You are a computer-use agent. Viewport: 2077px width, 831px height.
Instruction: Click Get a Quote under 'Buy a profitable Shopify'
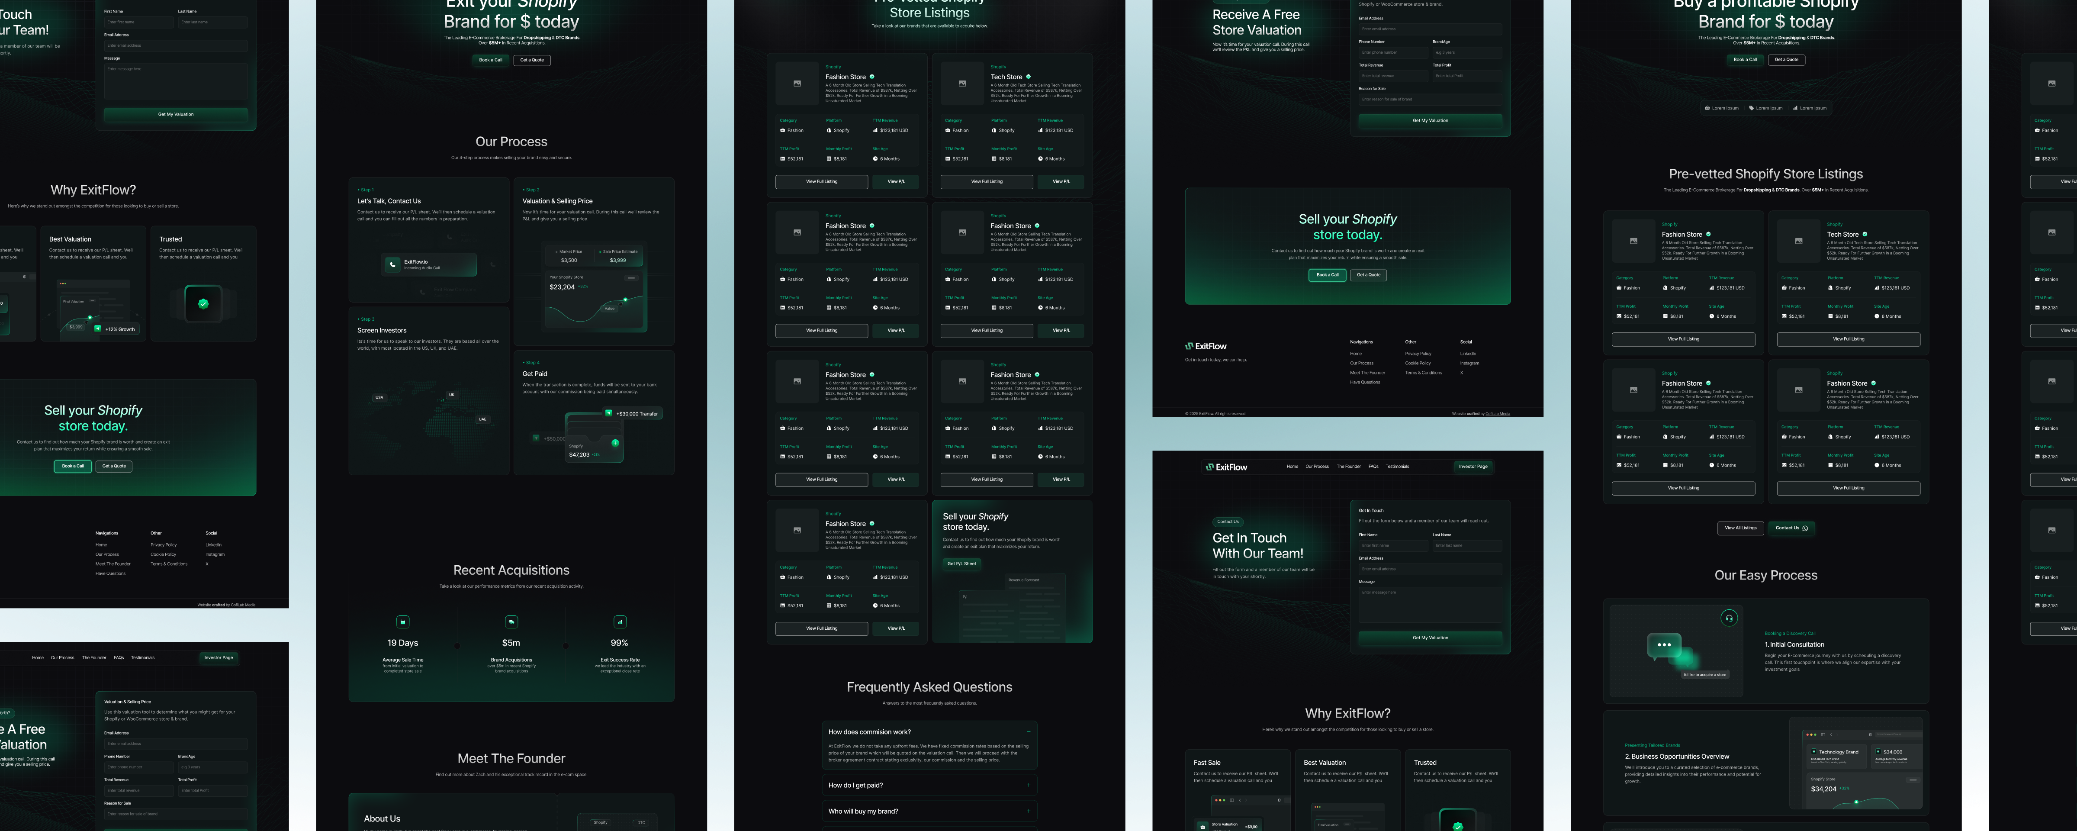coord(1787,60)
